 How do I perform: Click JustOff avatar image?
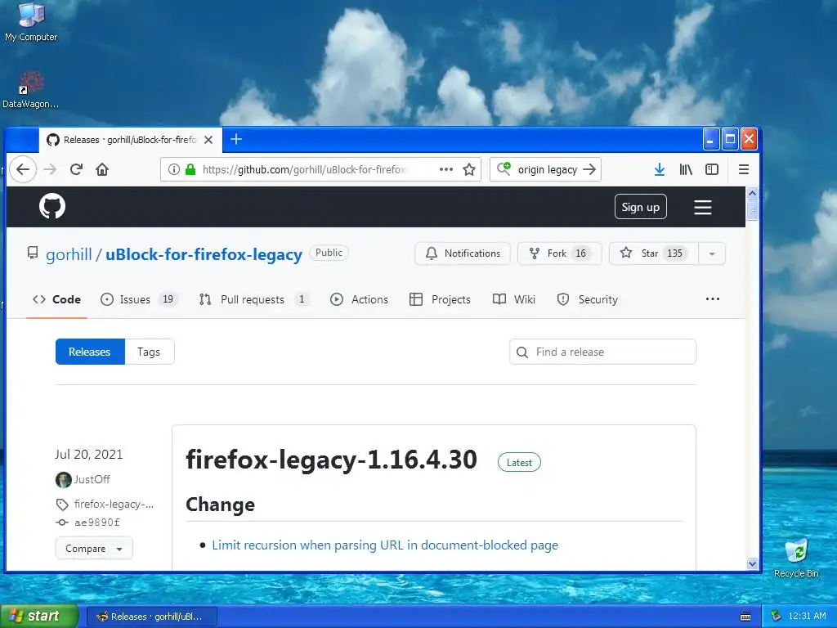[x=63, y=479]
